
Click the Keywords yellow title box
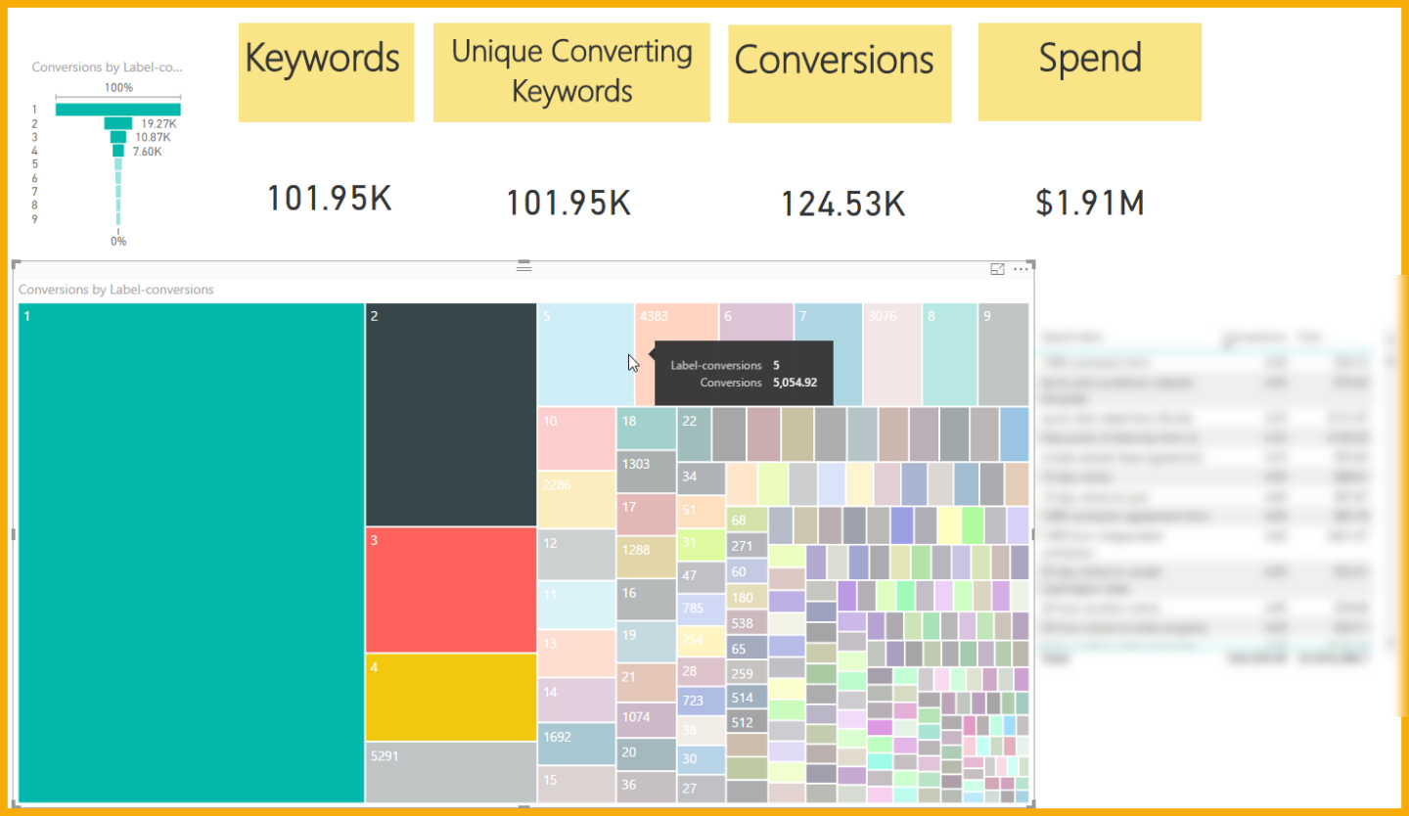click(x=326, y=72)
